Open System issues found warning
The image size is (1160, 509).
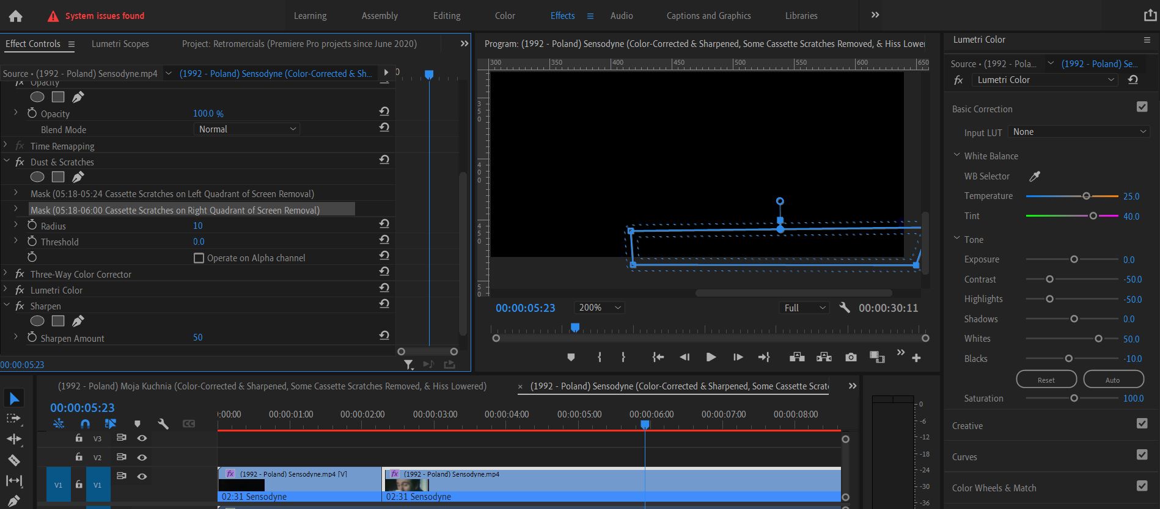(x=97, y=16)
